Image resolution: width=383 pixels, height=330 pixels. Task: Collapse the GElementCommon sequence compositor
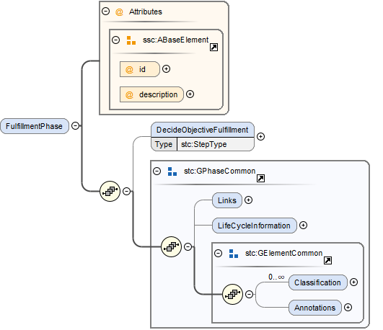click(249, 295)
